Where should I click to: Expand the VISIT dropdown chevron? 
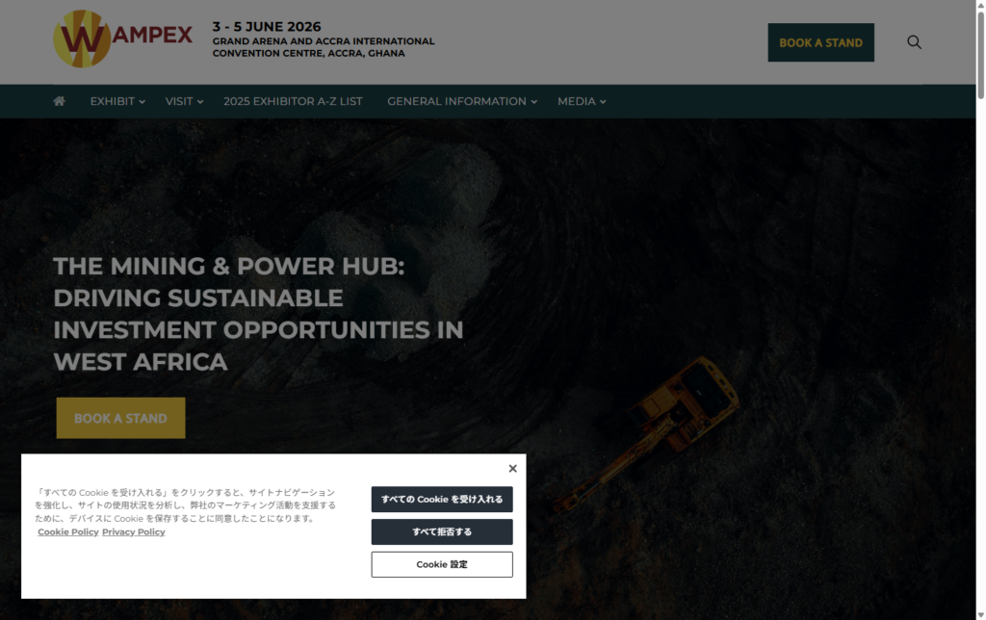(x=201, y=102)
